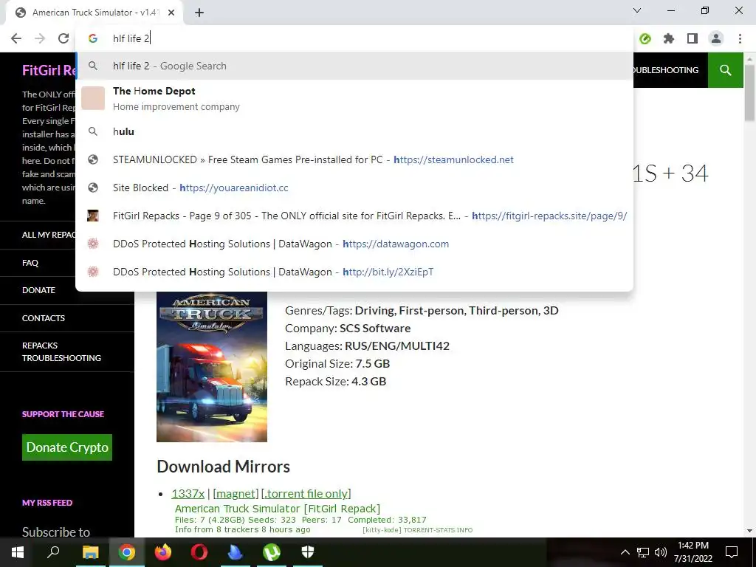The width and height of the screenshot is (756, 567).
Task: Go back with browser back arrow
Action: [x=16, y=38]
